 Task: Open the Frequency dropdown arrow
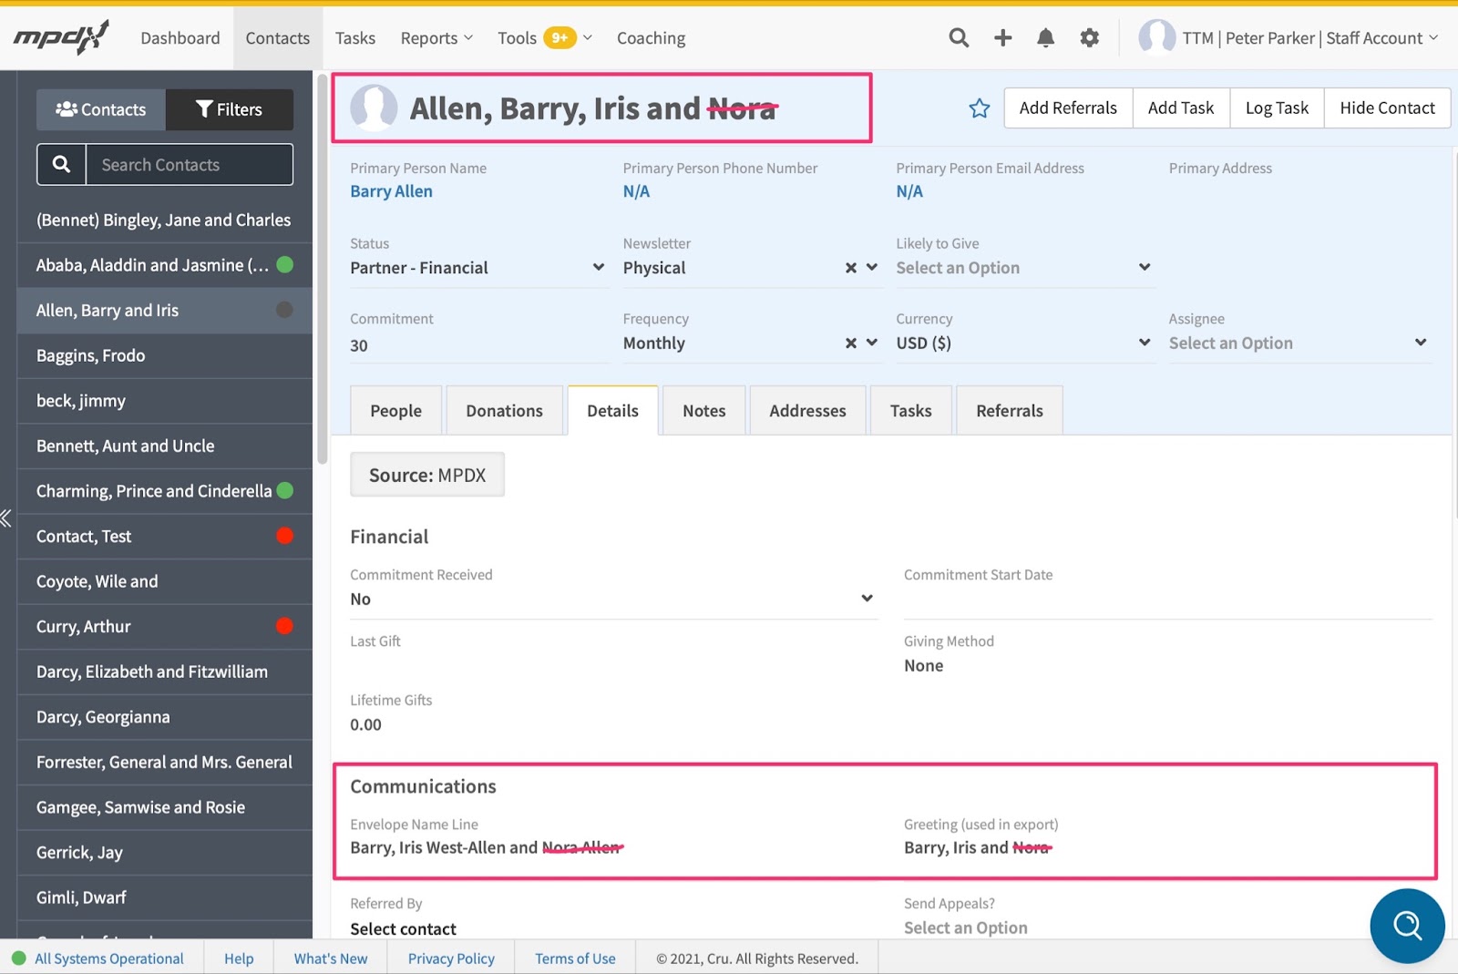tap(872, 343)
